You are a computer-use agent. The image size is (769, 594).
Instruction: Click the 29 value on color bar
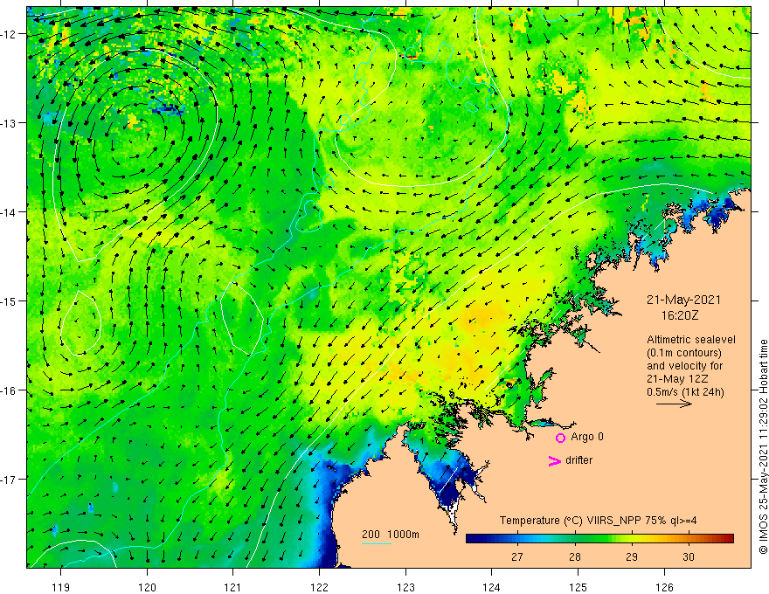coord(632,557)
